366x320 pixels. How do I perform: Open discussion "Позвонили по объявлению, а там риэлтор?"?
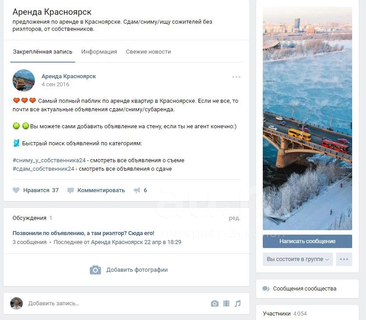point(83,233)
